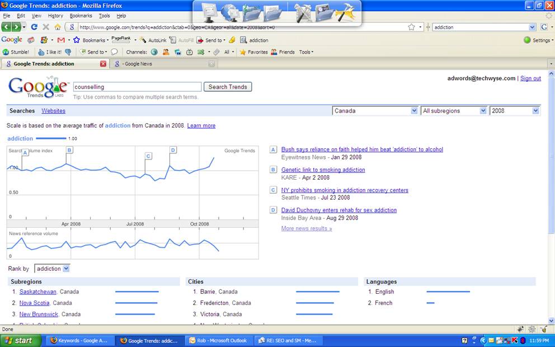
Task: Find 'addiction' word on page button
Action: (x=254, y=40)
